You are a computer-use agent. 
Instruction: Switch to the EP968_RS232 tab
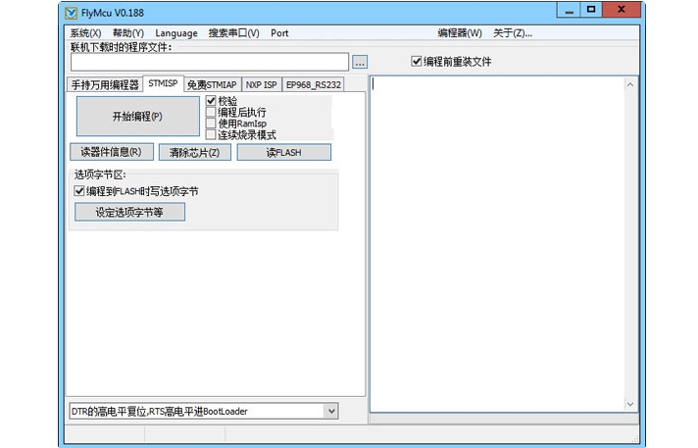[314, 84]
